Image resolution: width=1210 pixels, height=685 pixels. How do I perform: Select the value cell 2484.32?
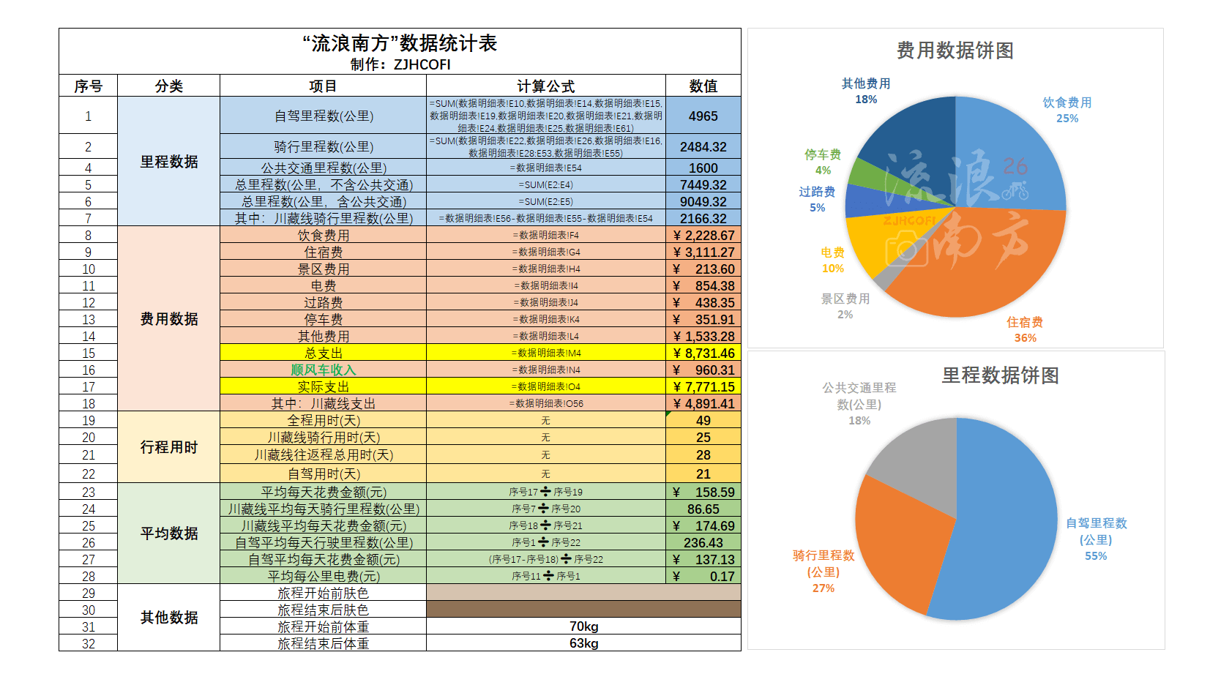(x=703, y=146)
